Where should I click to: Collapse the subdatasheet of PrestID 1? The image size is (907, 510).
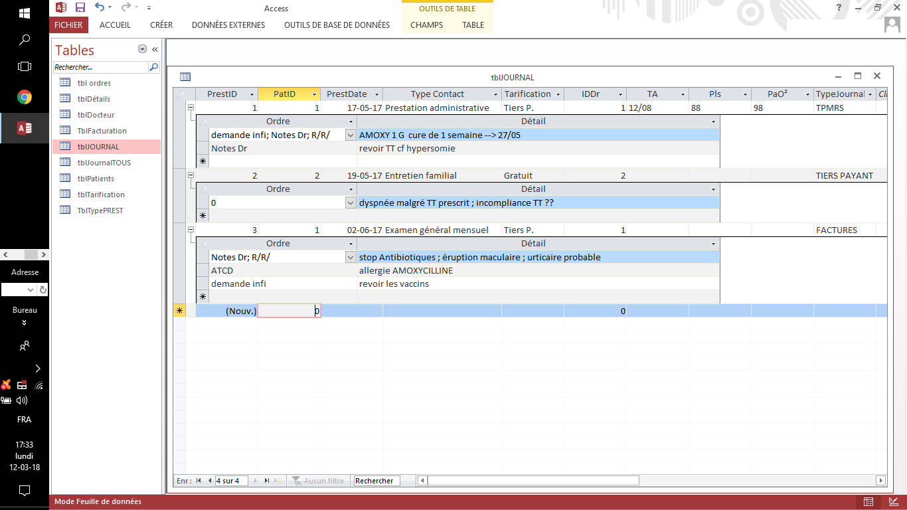point(191,107)
